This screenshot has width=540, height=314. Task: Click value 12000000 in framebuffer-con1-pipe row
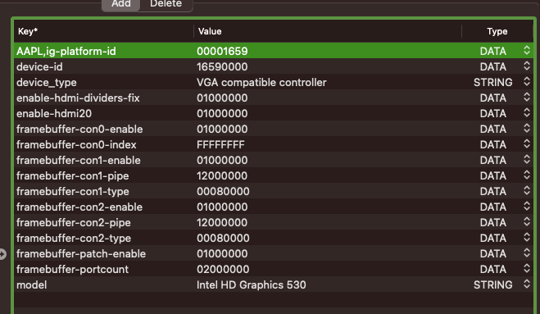222,176
